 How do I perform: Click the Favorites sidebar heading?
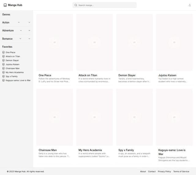(x=7, y=47)
